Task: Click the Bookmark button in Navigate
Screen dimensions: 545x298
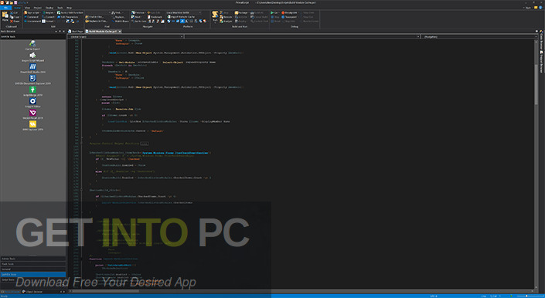Action: point(155,17)
